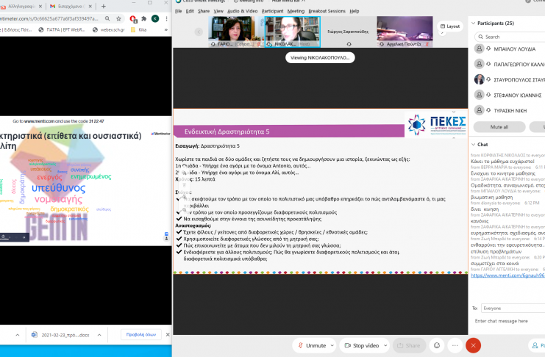Open the Chrome extensions puzzle icon
This screenshot has width=545, height=357.
click(143, 18)
